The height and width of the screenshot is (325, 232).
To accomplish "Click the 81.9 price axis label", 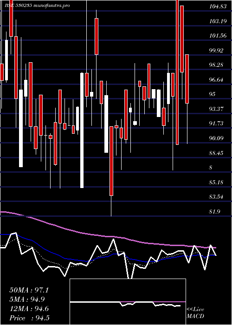I will tap(215, 211).
